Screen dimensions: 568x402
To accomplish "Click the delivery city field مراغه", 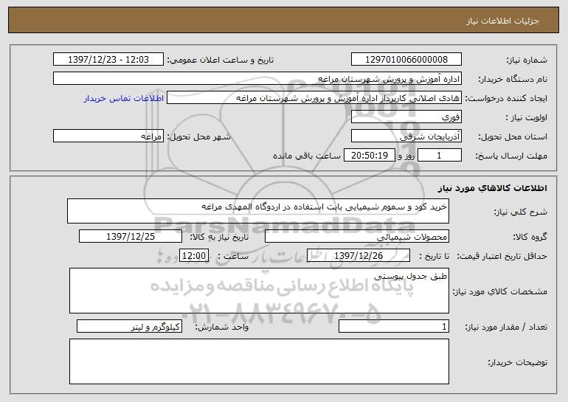I will click(x=108, y=136).
